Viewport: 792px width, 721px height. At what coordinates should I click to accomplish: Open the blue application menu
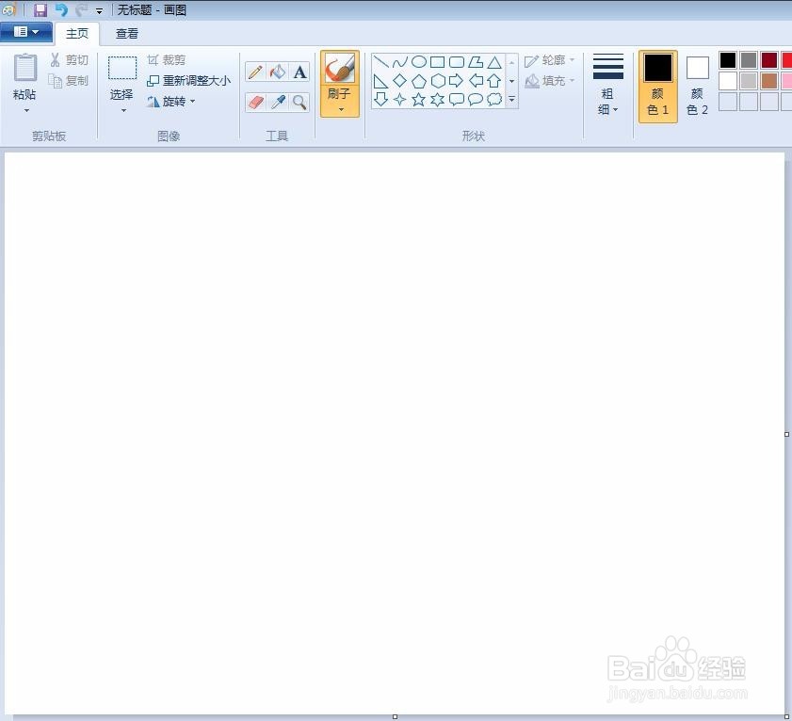[26, 31]
